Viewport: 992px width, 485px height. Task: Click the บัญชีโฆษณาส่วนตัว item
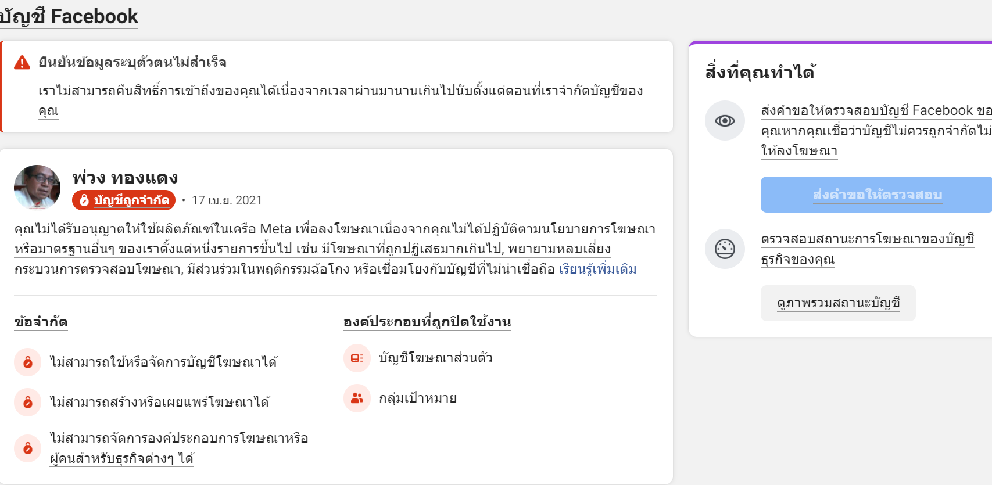coord(435,358)
